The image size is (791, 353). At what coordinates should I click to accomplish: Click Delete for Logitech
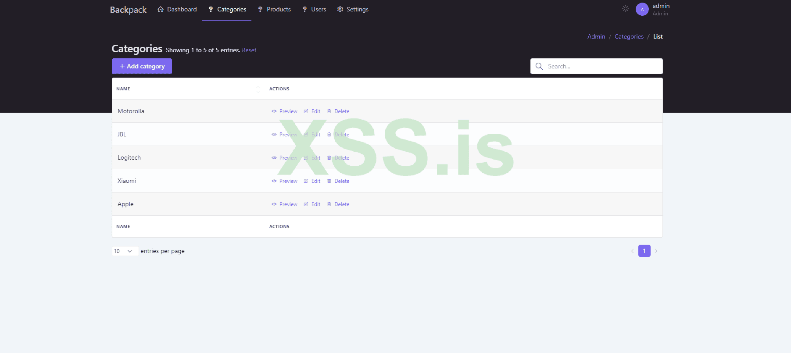338,158
